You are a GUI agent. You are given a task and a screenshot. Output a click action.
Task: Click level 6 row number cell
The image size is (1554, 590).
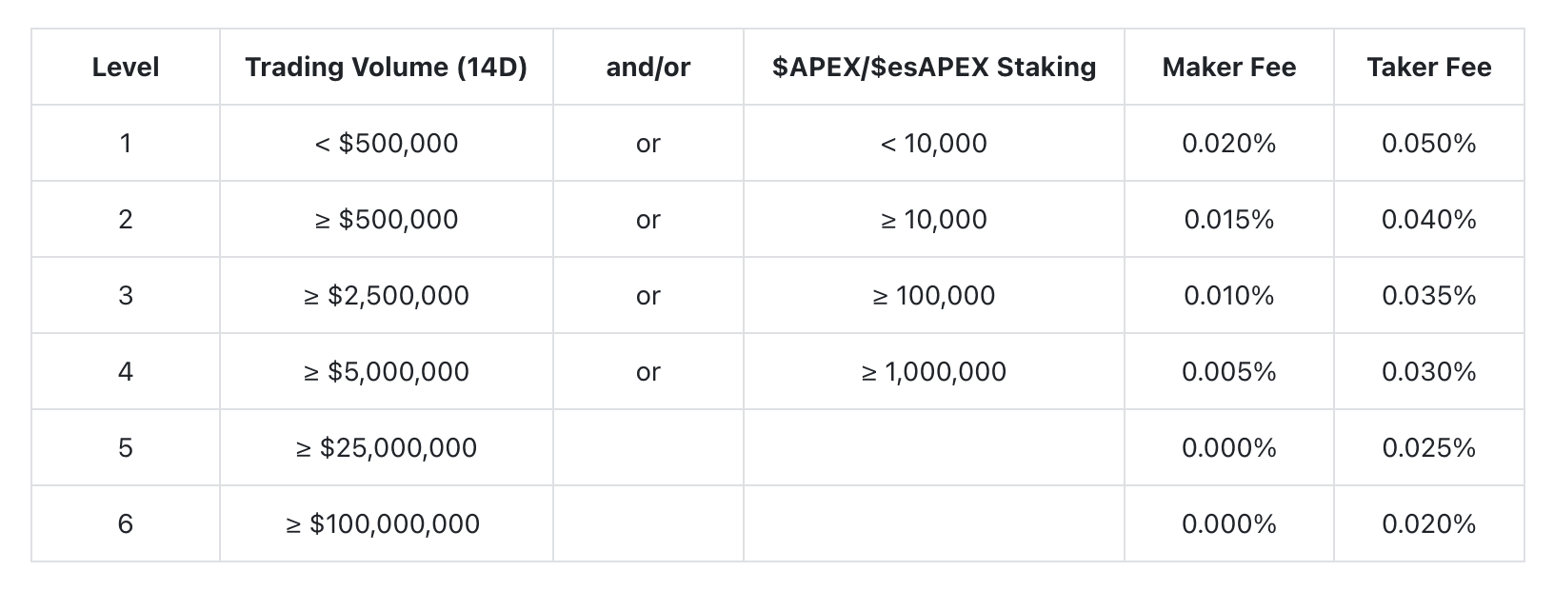[126, 523]
